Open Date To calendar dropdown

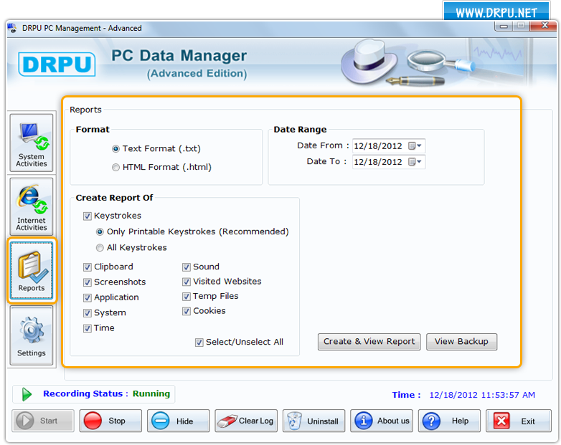(x=415, y=162)
